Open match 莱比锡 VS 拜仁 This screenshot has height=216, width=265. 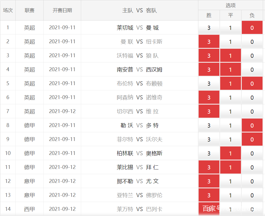coord(138,167)
